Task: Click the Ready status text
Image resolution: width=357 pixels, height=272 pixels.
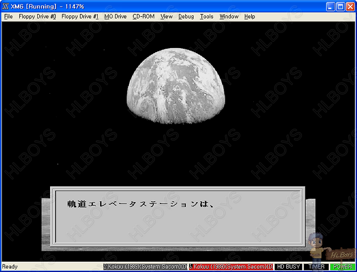Action: click(10, 267)
